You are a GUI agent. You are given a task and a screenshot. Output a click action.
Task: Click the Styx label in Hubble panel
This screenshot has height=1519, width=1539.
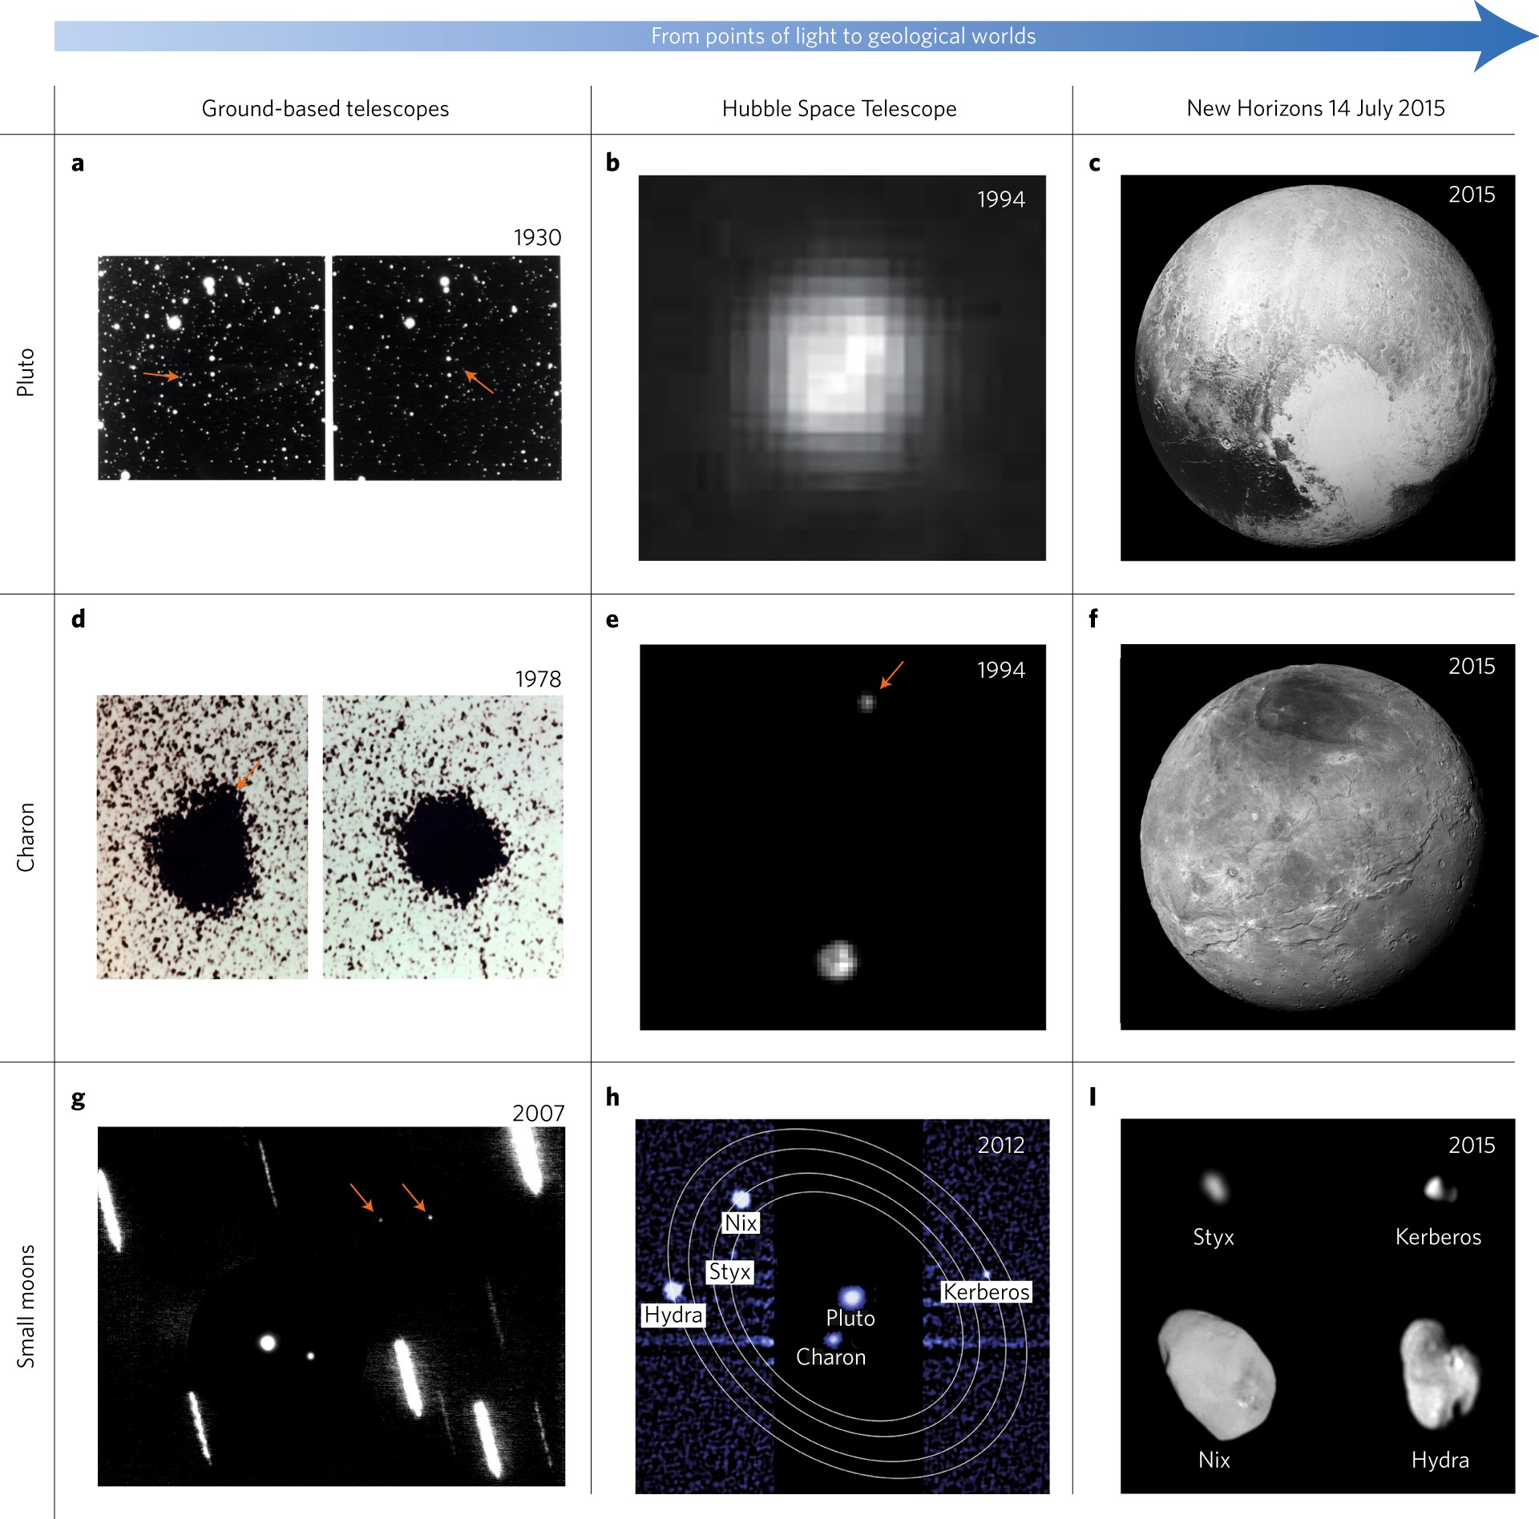coord(729,1271)
